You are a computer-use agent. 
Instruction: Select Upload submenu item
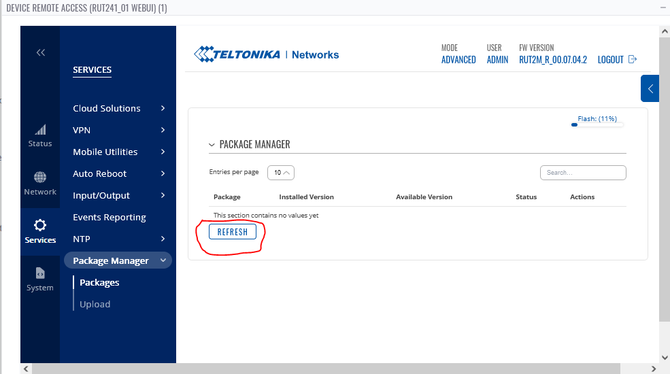click(95, 305)
